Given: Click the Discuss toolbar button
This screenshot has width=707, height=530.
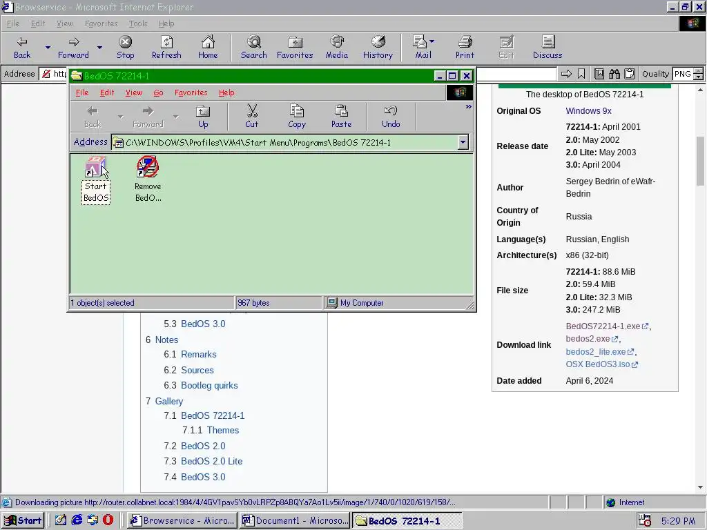Looking at the screenshot, I should click(548, 48).
